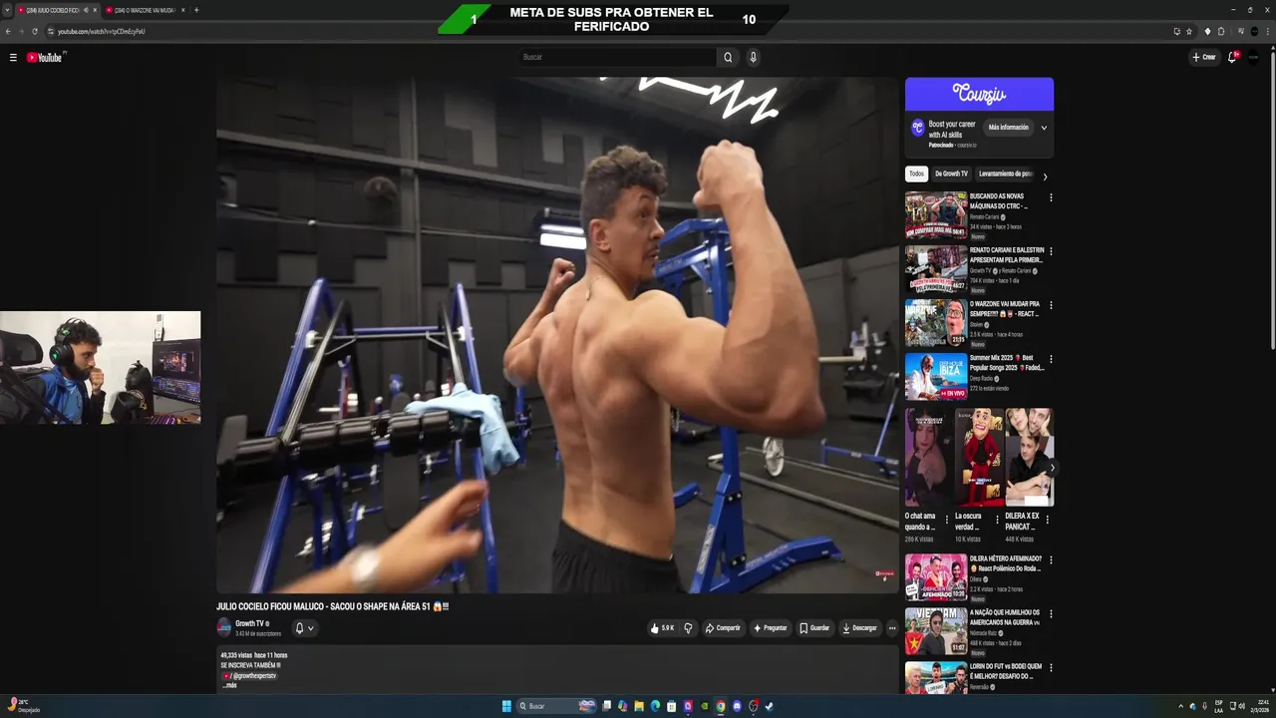This screenshot has height=718, width=1276.
Task: Click the install app icon in address bar
Action: point(1177,31)
